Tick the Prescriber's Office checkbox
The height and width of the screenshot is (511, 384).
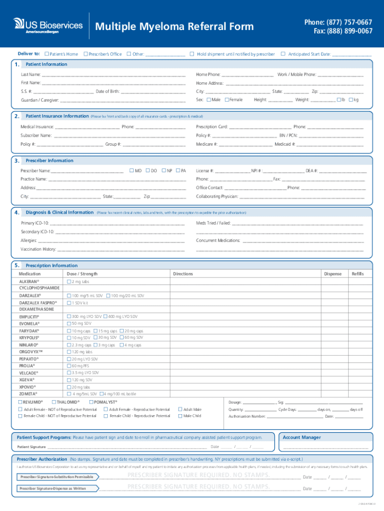86,54
